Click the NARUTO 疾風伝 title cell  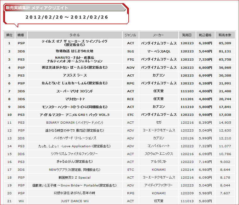click(75, 59)
